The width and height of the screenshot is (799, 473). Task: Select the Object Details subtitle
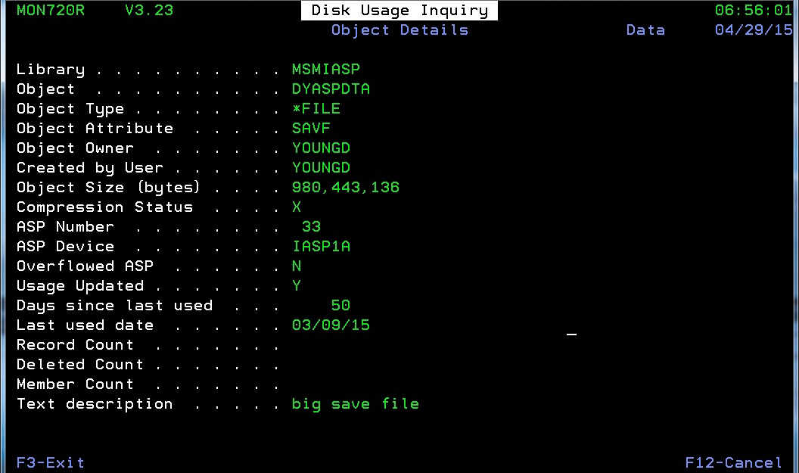click(399, 30)
